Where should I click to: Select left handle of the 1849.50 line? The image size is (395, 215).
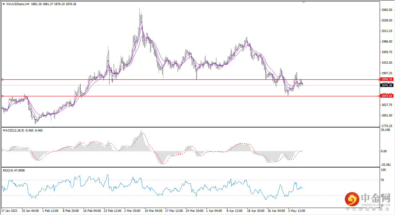pyautogui.click(x=3, y=96)
